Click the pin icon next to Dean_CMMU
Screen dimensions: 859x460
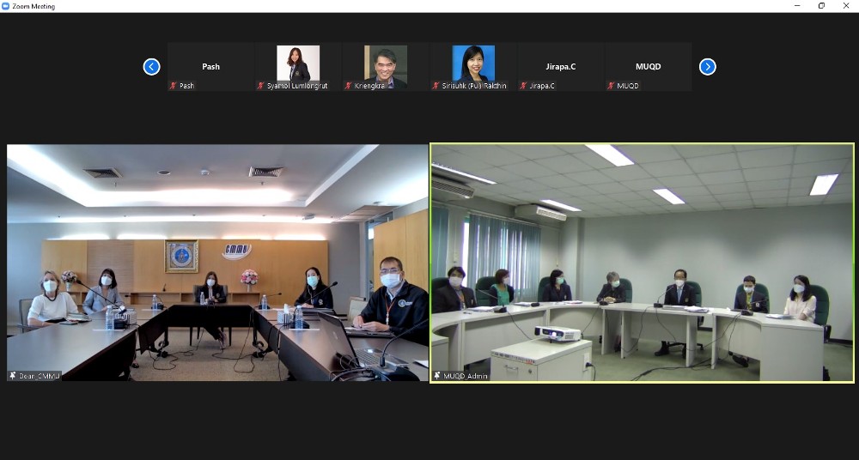point(13,376)
